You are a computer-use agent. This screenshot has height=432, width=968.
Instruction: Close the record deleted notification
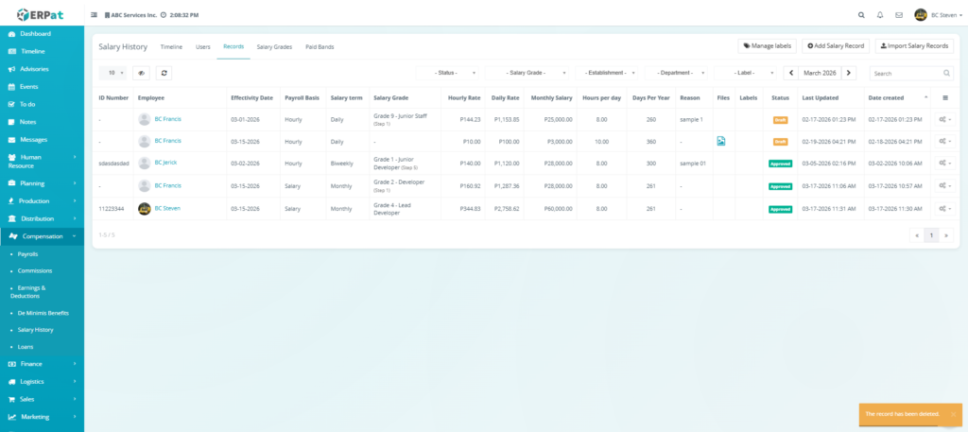tap(953, 414)
